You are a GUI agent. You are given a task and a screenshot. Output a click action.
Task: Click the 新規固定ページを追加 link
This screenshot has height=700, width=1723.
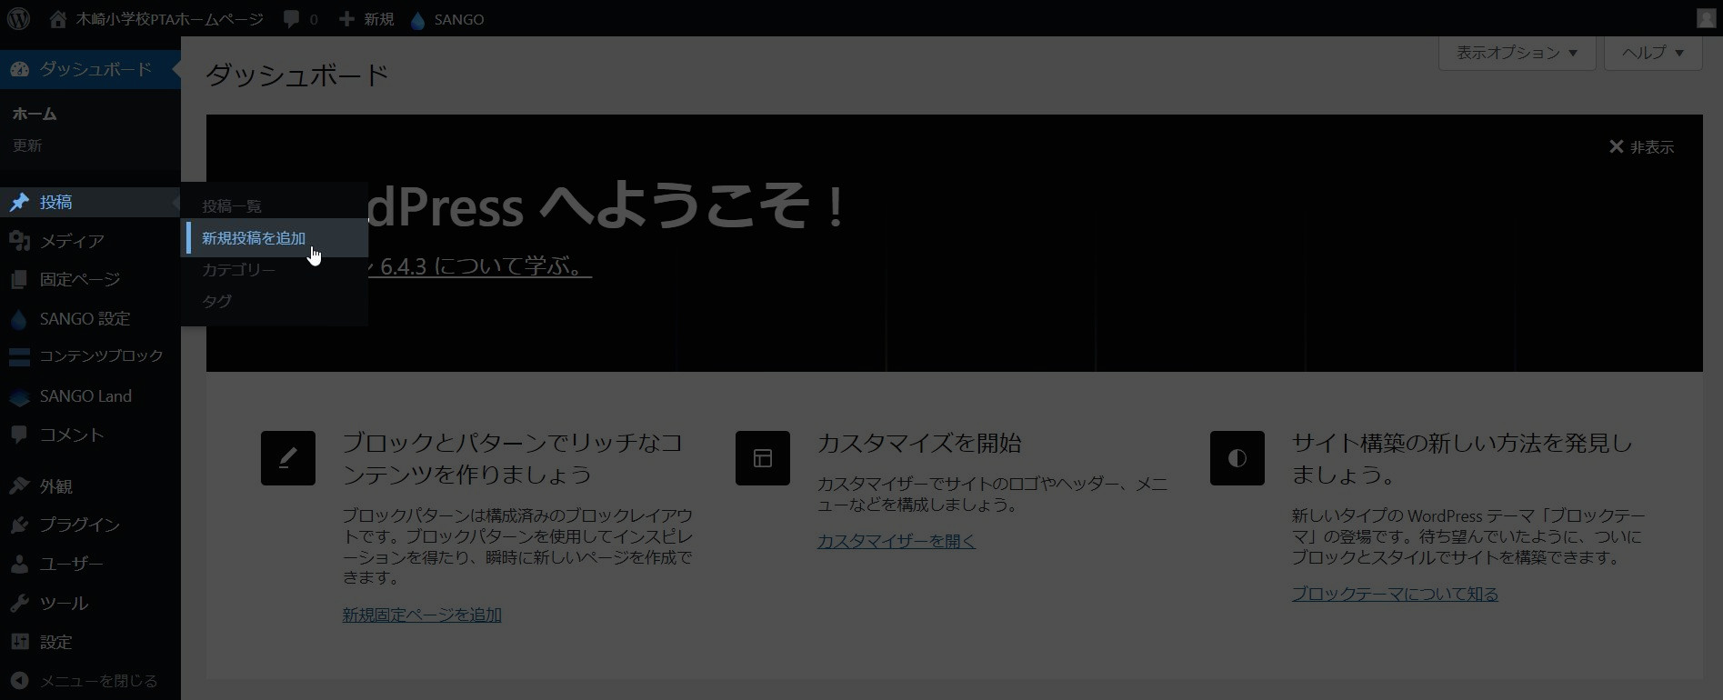[x=422, y=615]
